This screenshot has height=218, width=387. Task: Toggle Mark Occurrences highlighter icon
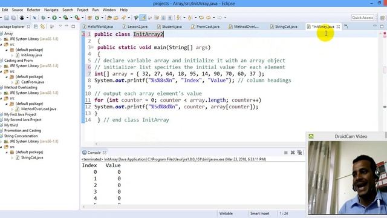point(143,18)
